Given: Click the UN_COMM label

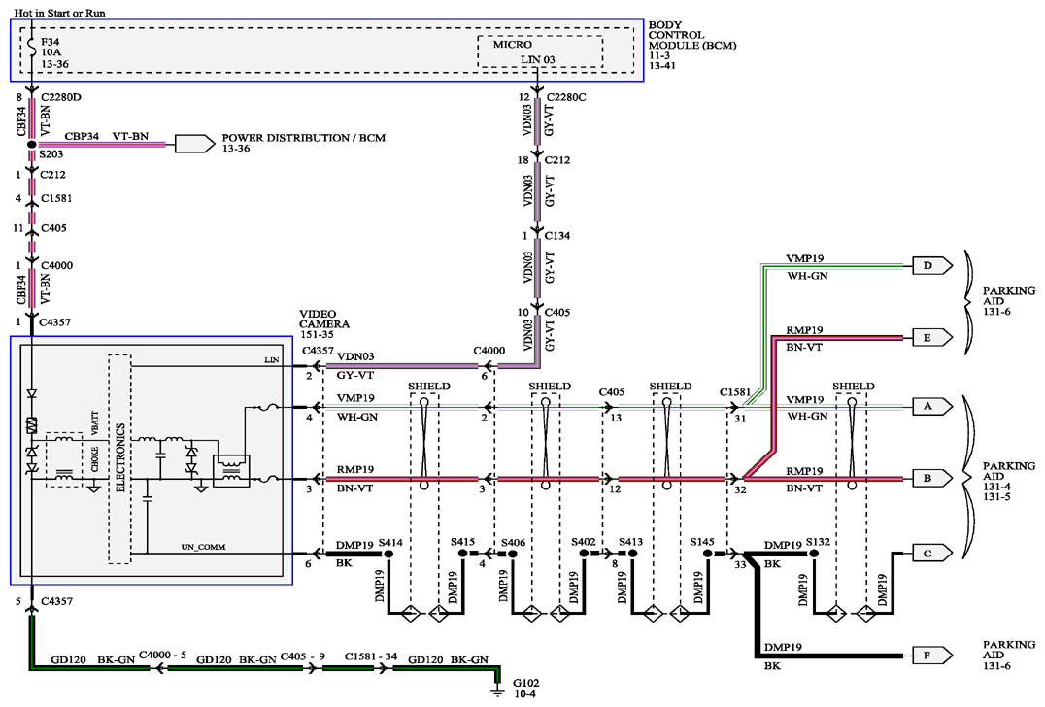Looking at the screenshot, I should click(x=203, y=547).
